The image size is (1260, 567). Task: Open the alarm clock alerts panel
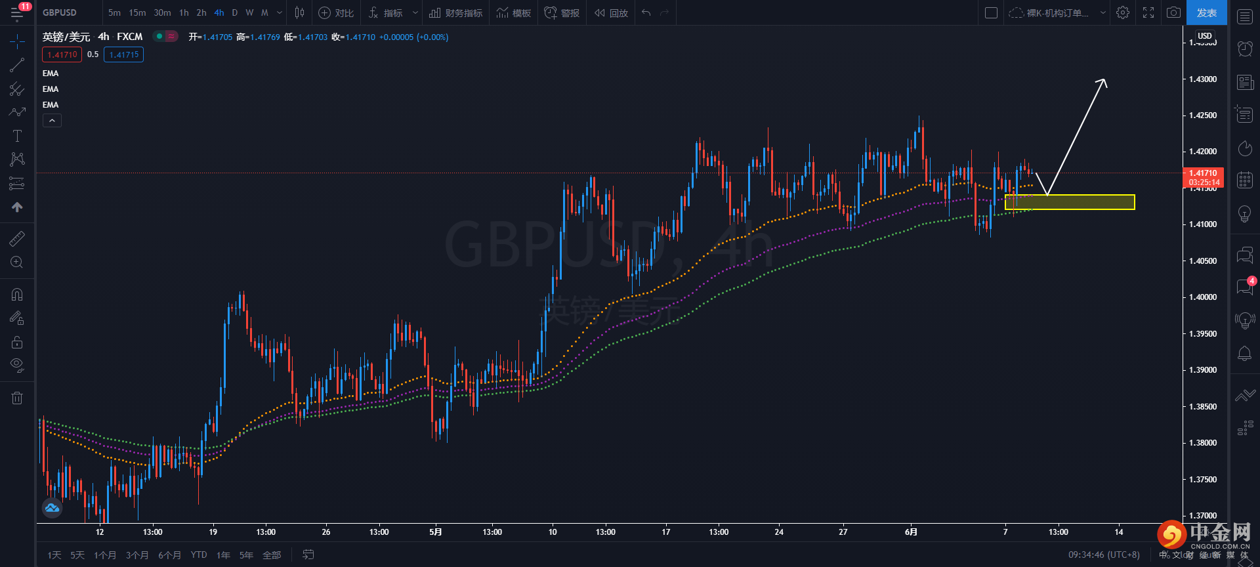(x=1244, y=49)
